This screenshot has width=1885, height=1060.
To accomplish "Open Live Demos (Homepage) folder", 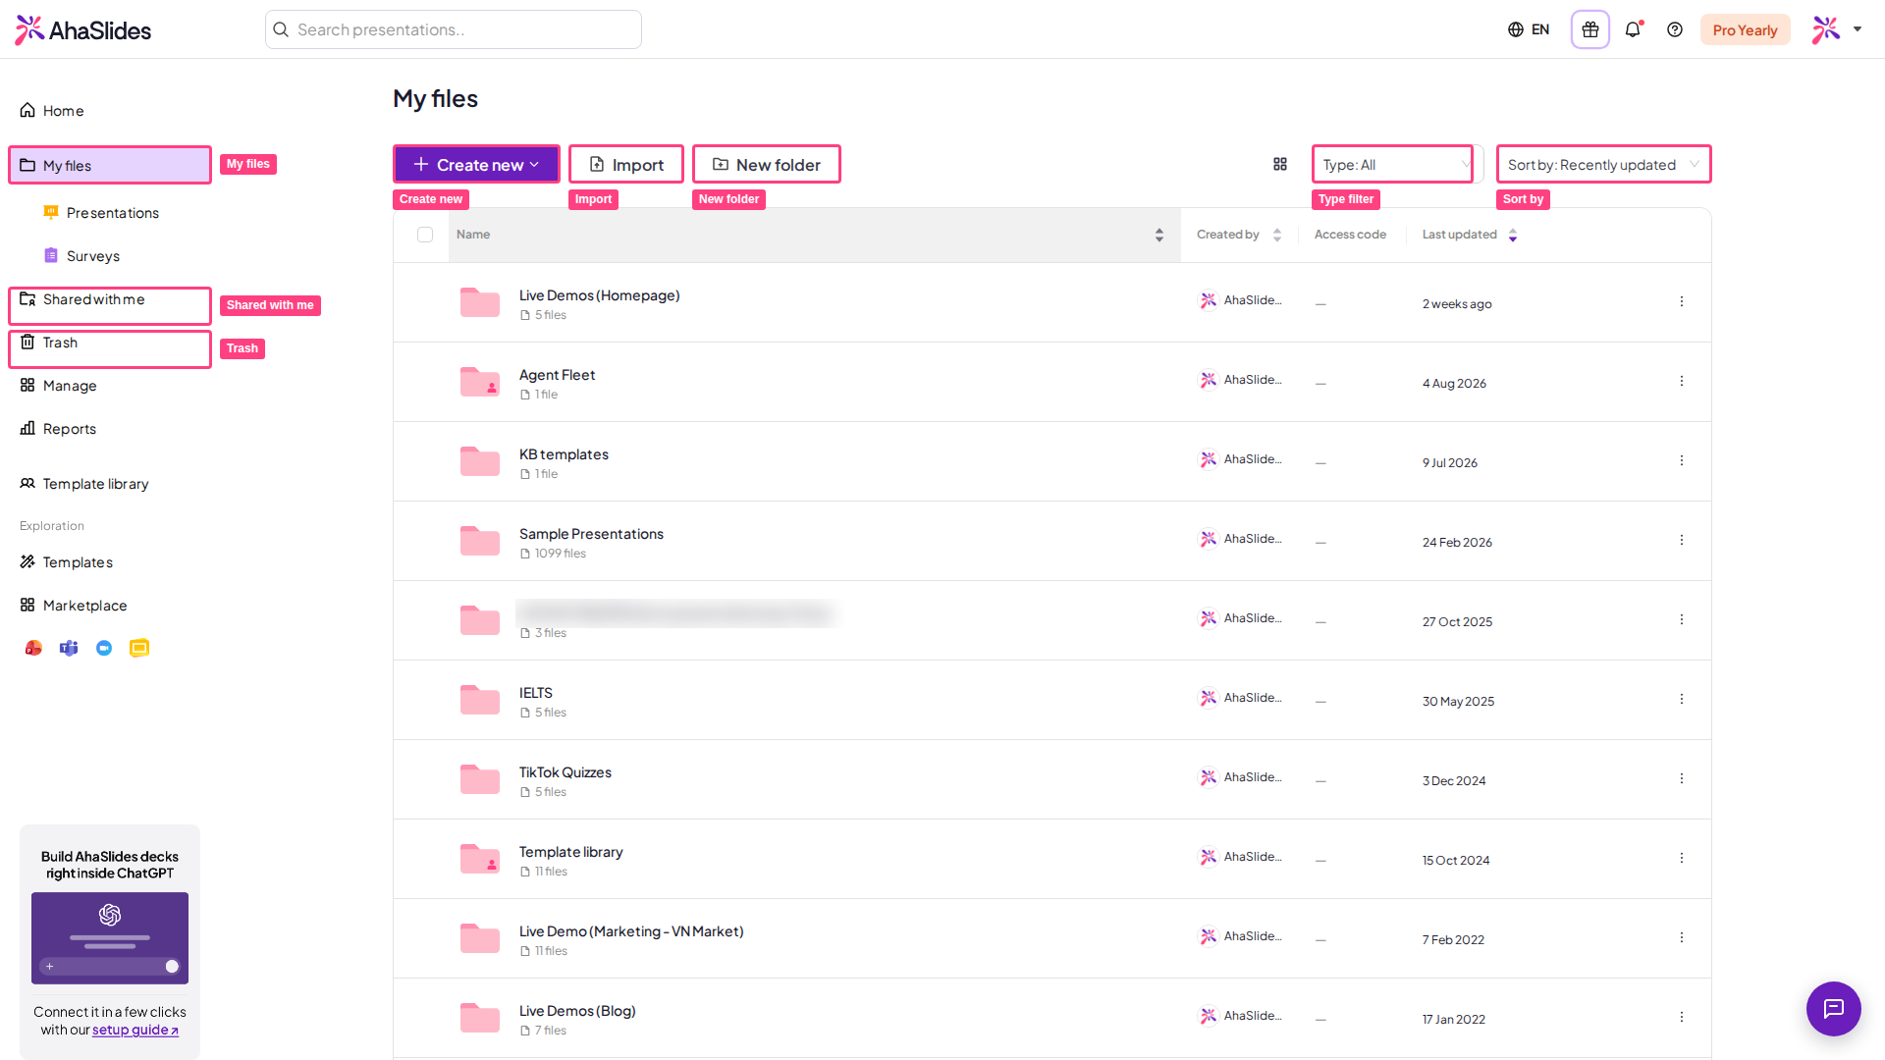I will 599,295.
